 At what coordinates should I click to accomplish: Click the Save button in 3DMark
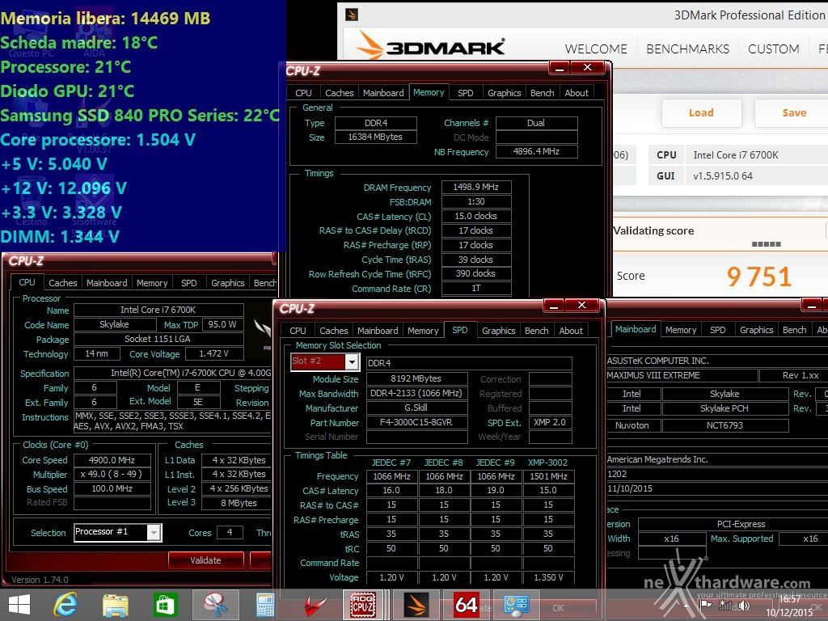click(x=792, y=112)
